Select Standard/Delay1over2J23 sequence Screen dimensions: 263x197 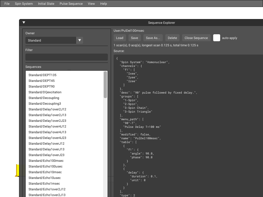pyautogui.click(x=47, y=121)
